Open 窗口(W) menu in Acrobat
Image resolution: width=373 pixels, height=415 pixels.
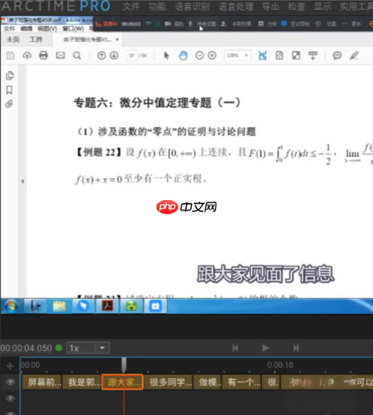point(73,28)
